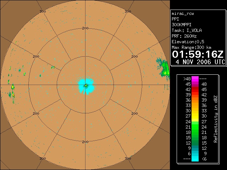
Task: Click the red 42-45 dBZ legend band
Action: (x=195, y=90)
